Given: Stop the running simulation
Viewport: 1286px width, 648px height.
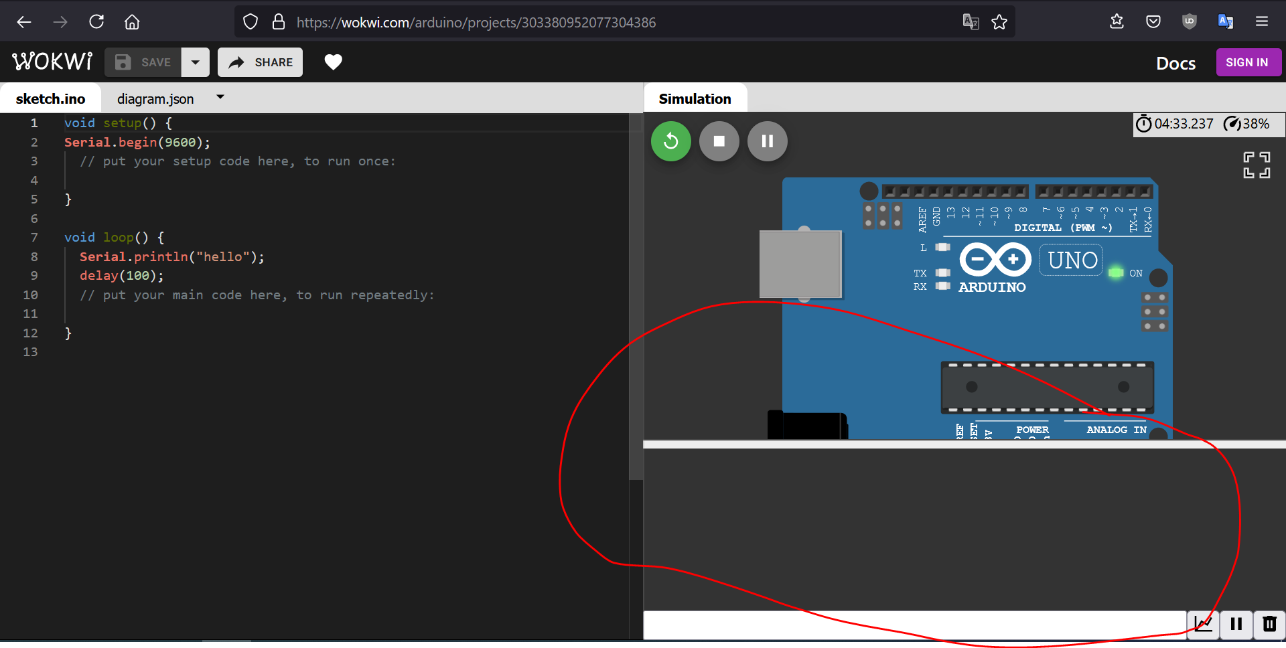Looking at the screenshot, I should point(719,141).
